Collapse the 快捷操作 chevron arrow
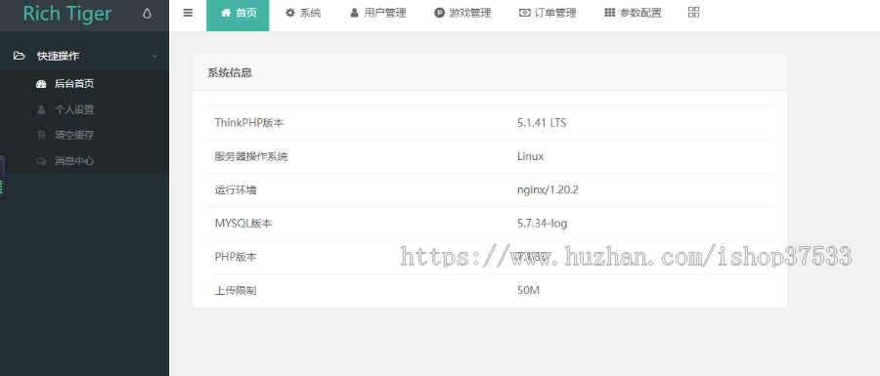 (x=154, y=56)
